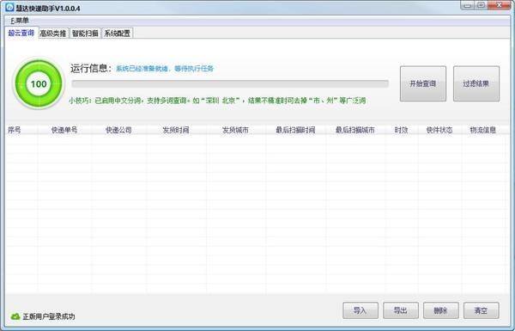Click the 删除 button

pos(441,310)
